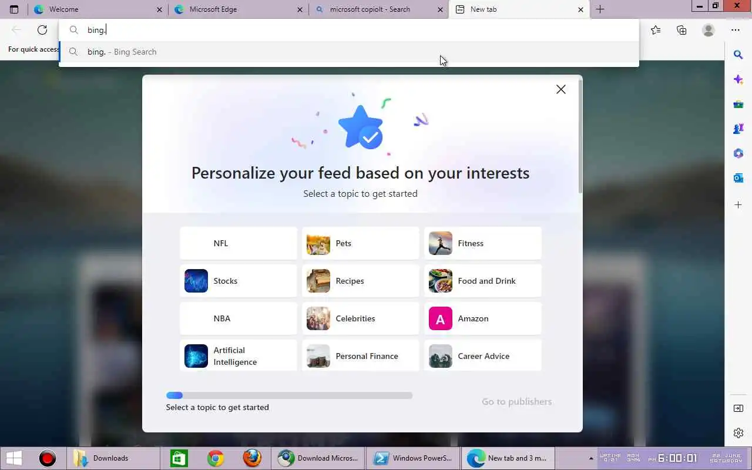This screenshot has width=752, height=470.
Task: Select the NFL topic
Action: [239, 243]
